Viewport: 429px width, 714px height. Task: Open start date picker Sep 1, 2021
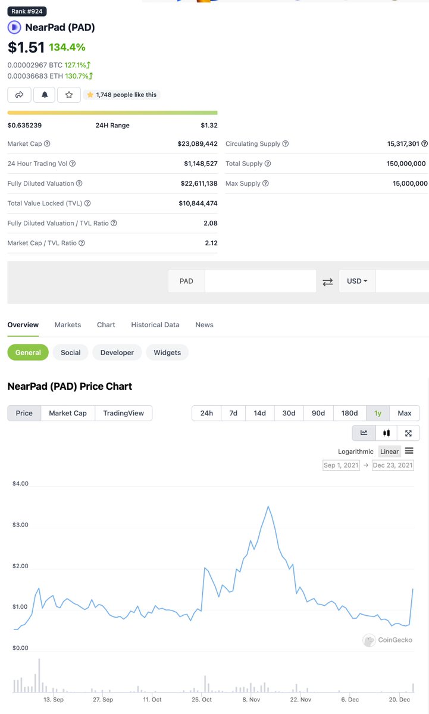[341, 465]
